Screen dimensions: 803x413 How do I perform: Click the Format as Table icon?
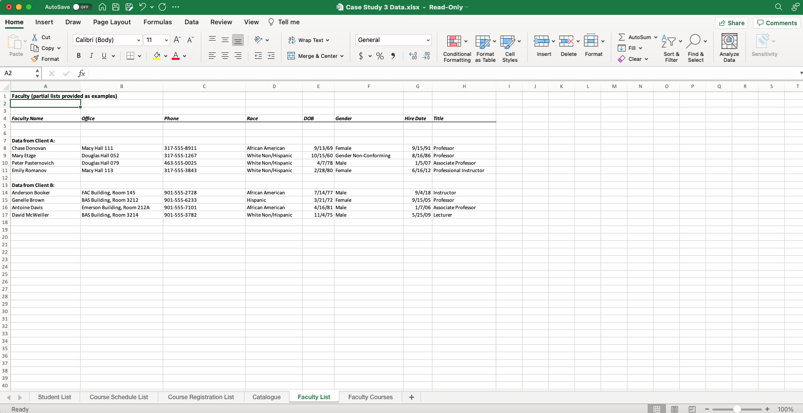point(482,42)
